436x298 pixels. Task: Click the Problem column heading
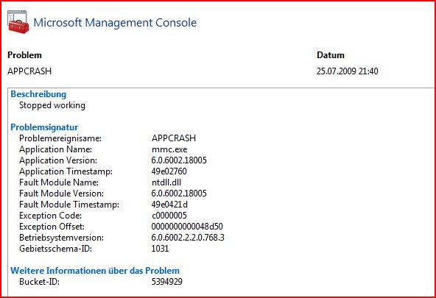[x=24, y=55]
